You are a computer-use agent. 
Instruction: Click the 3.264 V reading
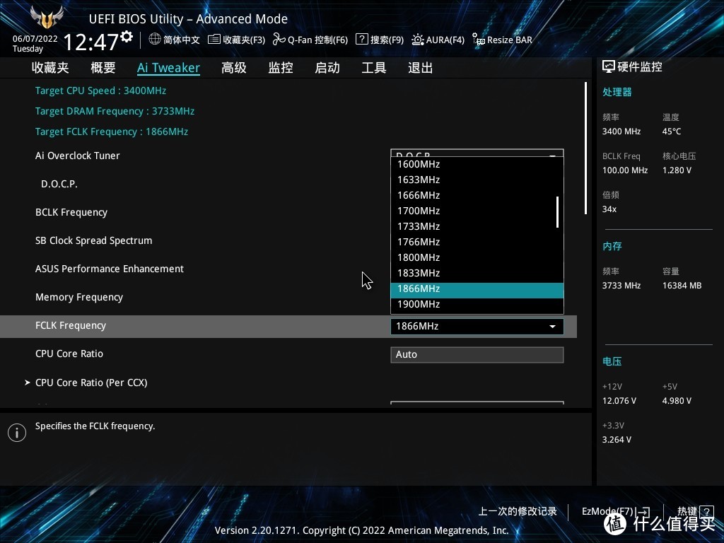click(x=617, y=440)
